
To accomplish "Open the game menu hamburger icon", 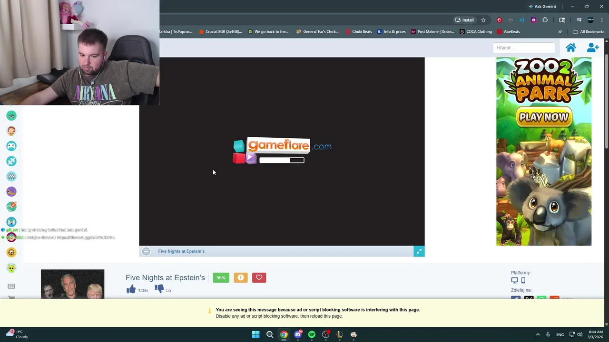I will coord(146,251).
